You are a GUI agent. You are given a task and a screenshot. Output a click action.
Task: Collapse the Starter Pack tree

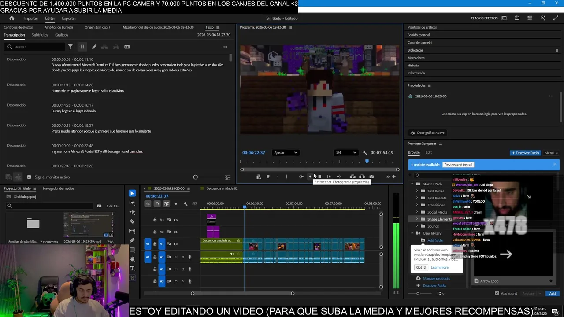[412, 184]
